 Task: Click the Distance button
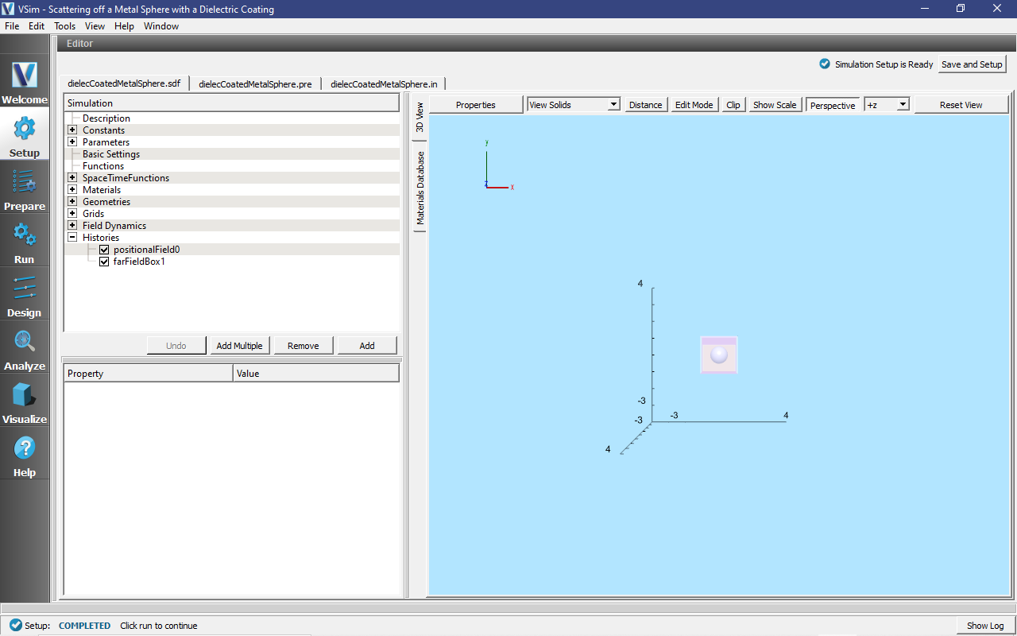(646, 105)
